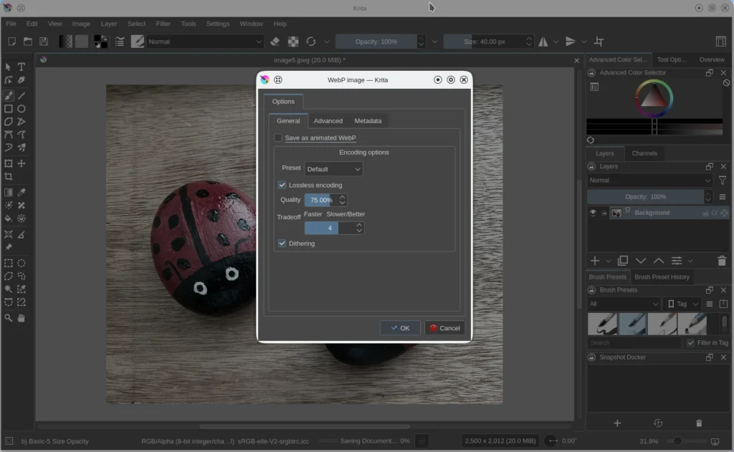Expand dropdown arrow next to Opacity slider
The image size is (734, 452).
click(x=435, y=42)
